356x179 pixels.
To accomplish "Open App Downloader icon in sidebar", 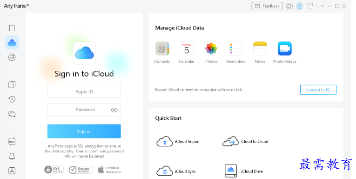I will click(12, 171).
